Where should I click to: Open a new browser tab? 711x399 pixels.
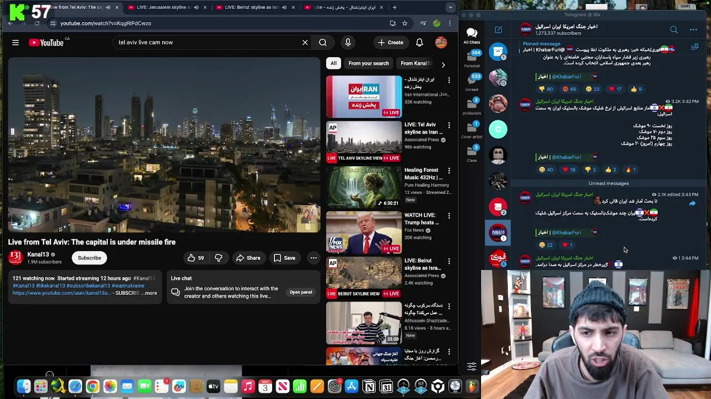point(395,7)
